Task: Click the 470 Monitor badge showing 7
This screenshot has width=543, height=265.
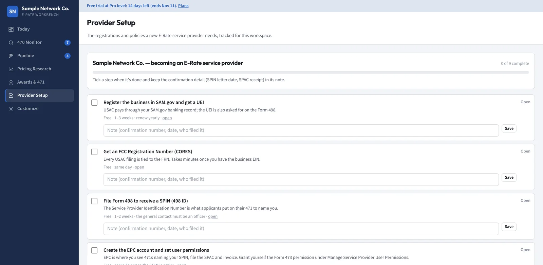Action: 68,42
